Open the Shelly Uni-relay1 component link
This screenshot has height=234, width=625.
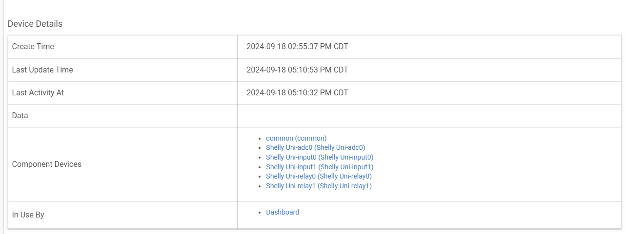point(319,186)
